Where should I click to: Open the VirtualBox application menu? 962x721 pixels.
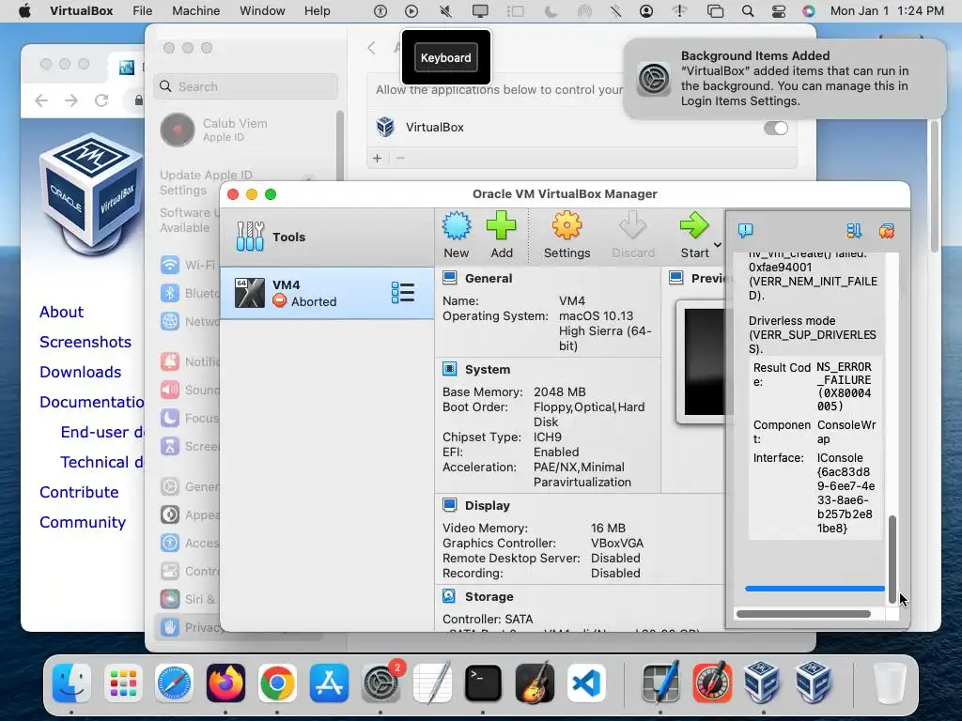click(81, 10)
